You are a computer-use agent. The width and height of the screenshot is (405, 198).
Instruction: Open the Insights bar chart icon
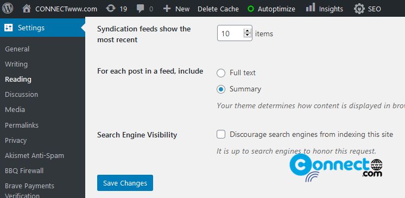click(x=310, y=8)
